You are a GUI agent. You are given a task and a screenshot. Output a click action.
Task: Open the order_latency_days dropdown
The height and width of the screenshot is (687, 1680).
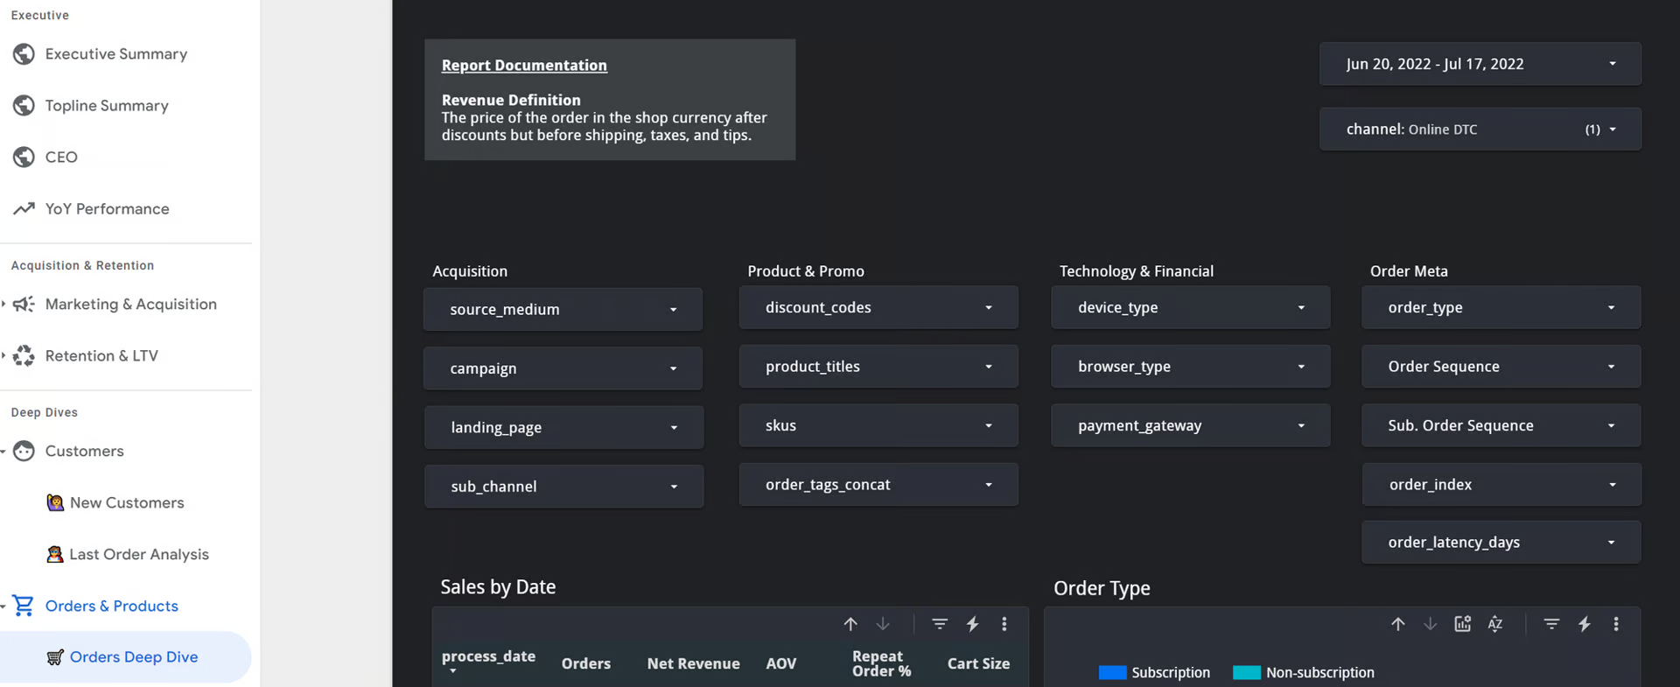pos(1501,543)
